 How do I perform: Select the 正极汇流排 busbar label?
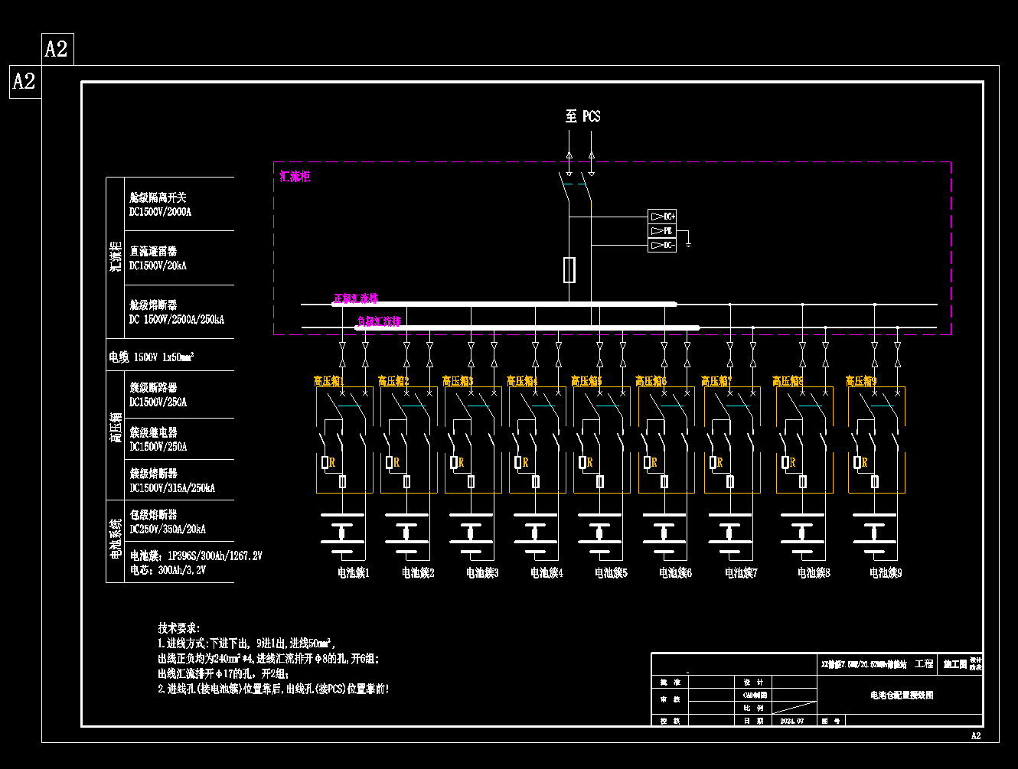click(355, 298)
